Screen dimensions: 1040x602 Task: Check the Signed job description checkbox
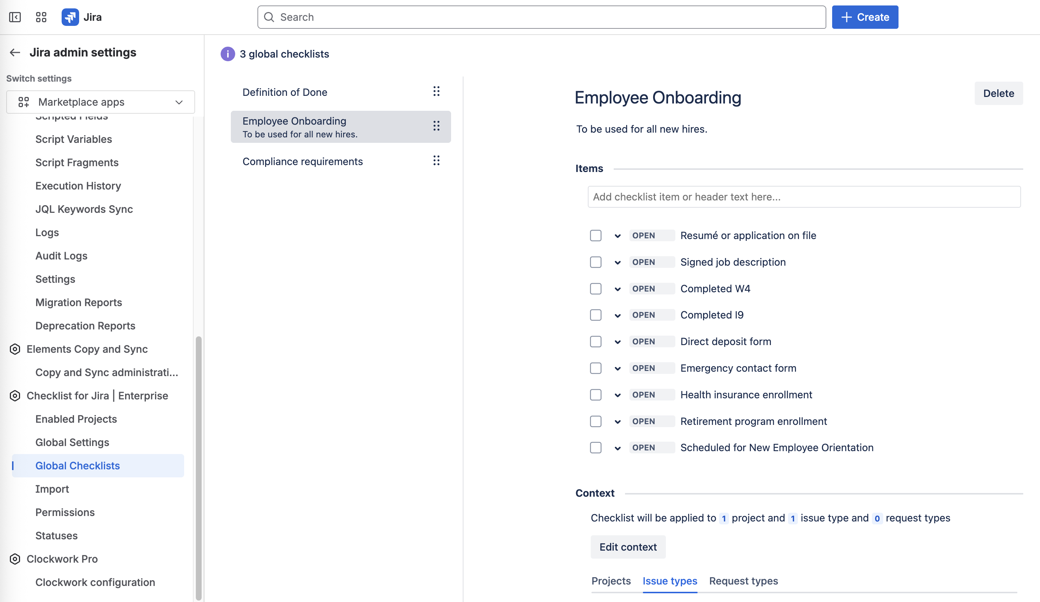[595, 262]
